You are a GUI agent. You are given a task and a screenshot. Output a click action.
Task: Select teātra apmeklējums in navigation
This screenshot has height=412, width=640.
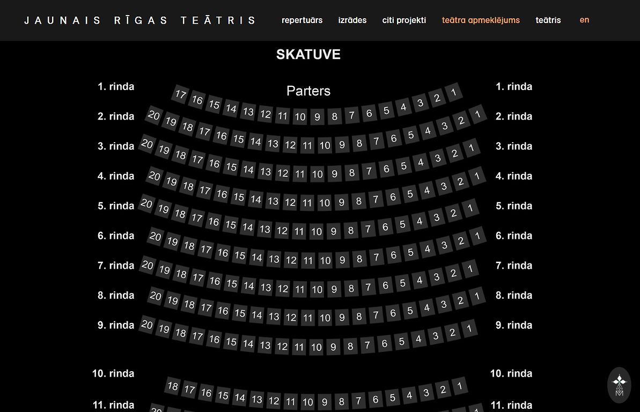481,20
